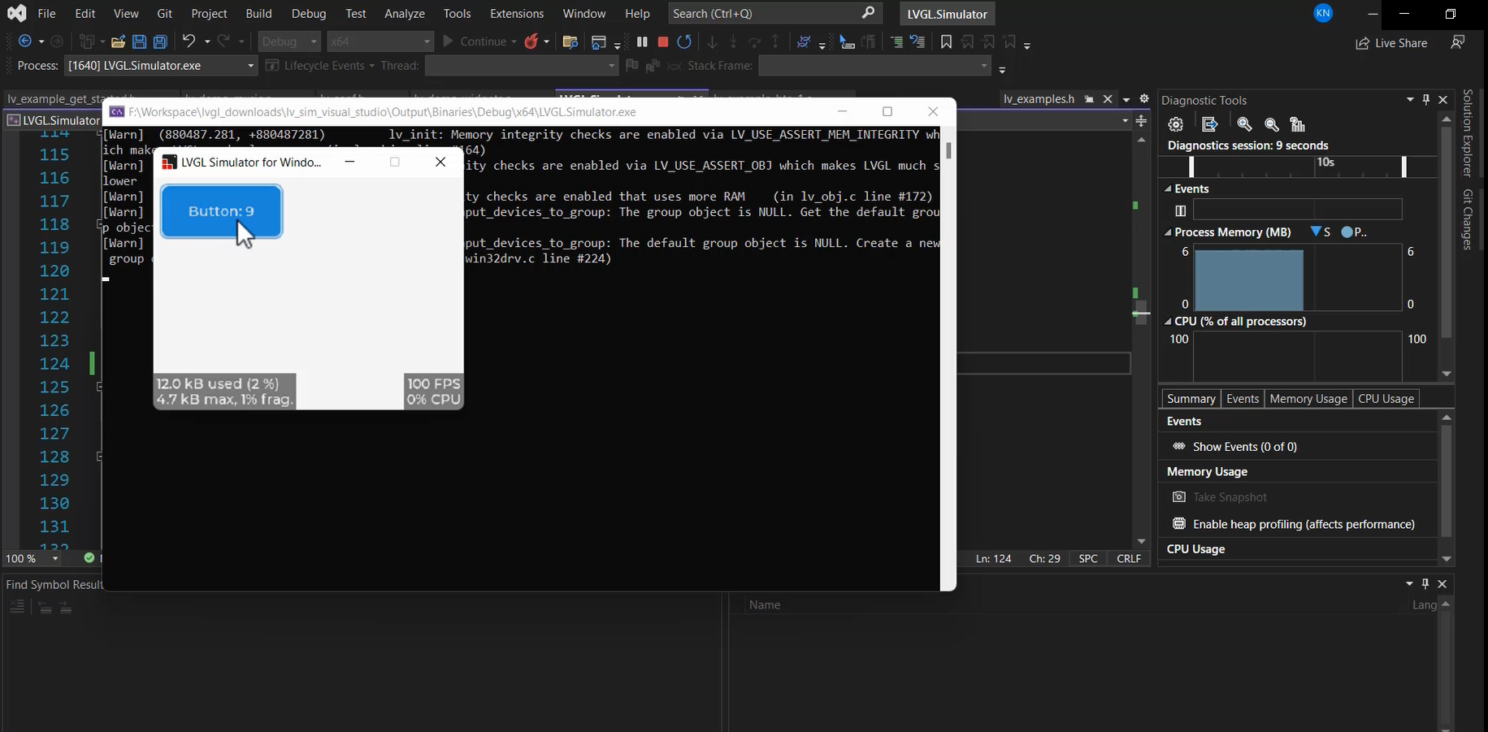Open the Process dropdown [1640] LVGL.Simulator.exe

161,66
